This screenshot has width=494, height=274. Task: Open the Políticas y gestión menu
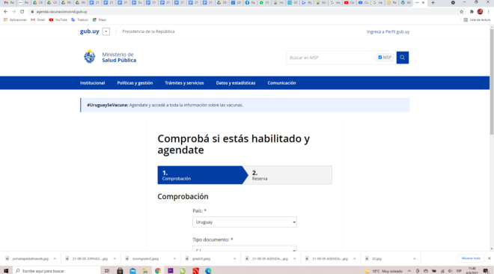(135, 83)
